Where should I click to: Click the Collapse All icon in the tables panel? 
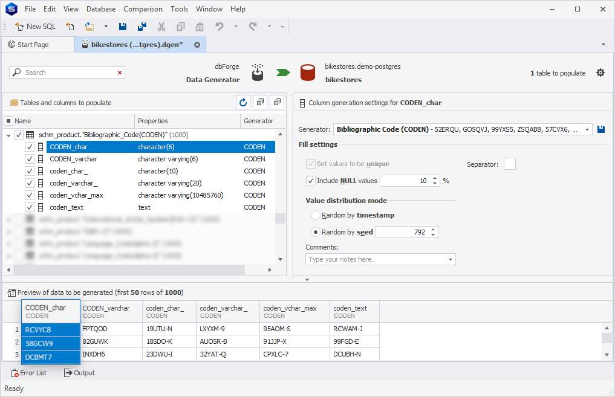[277, 103]
